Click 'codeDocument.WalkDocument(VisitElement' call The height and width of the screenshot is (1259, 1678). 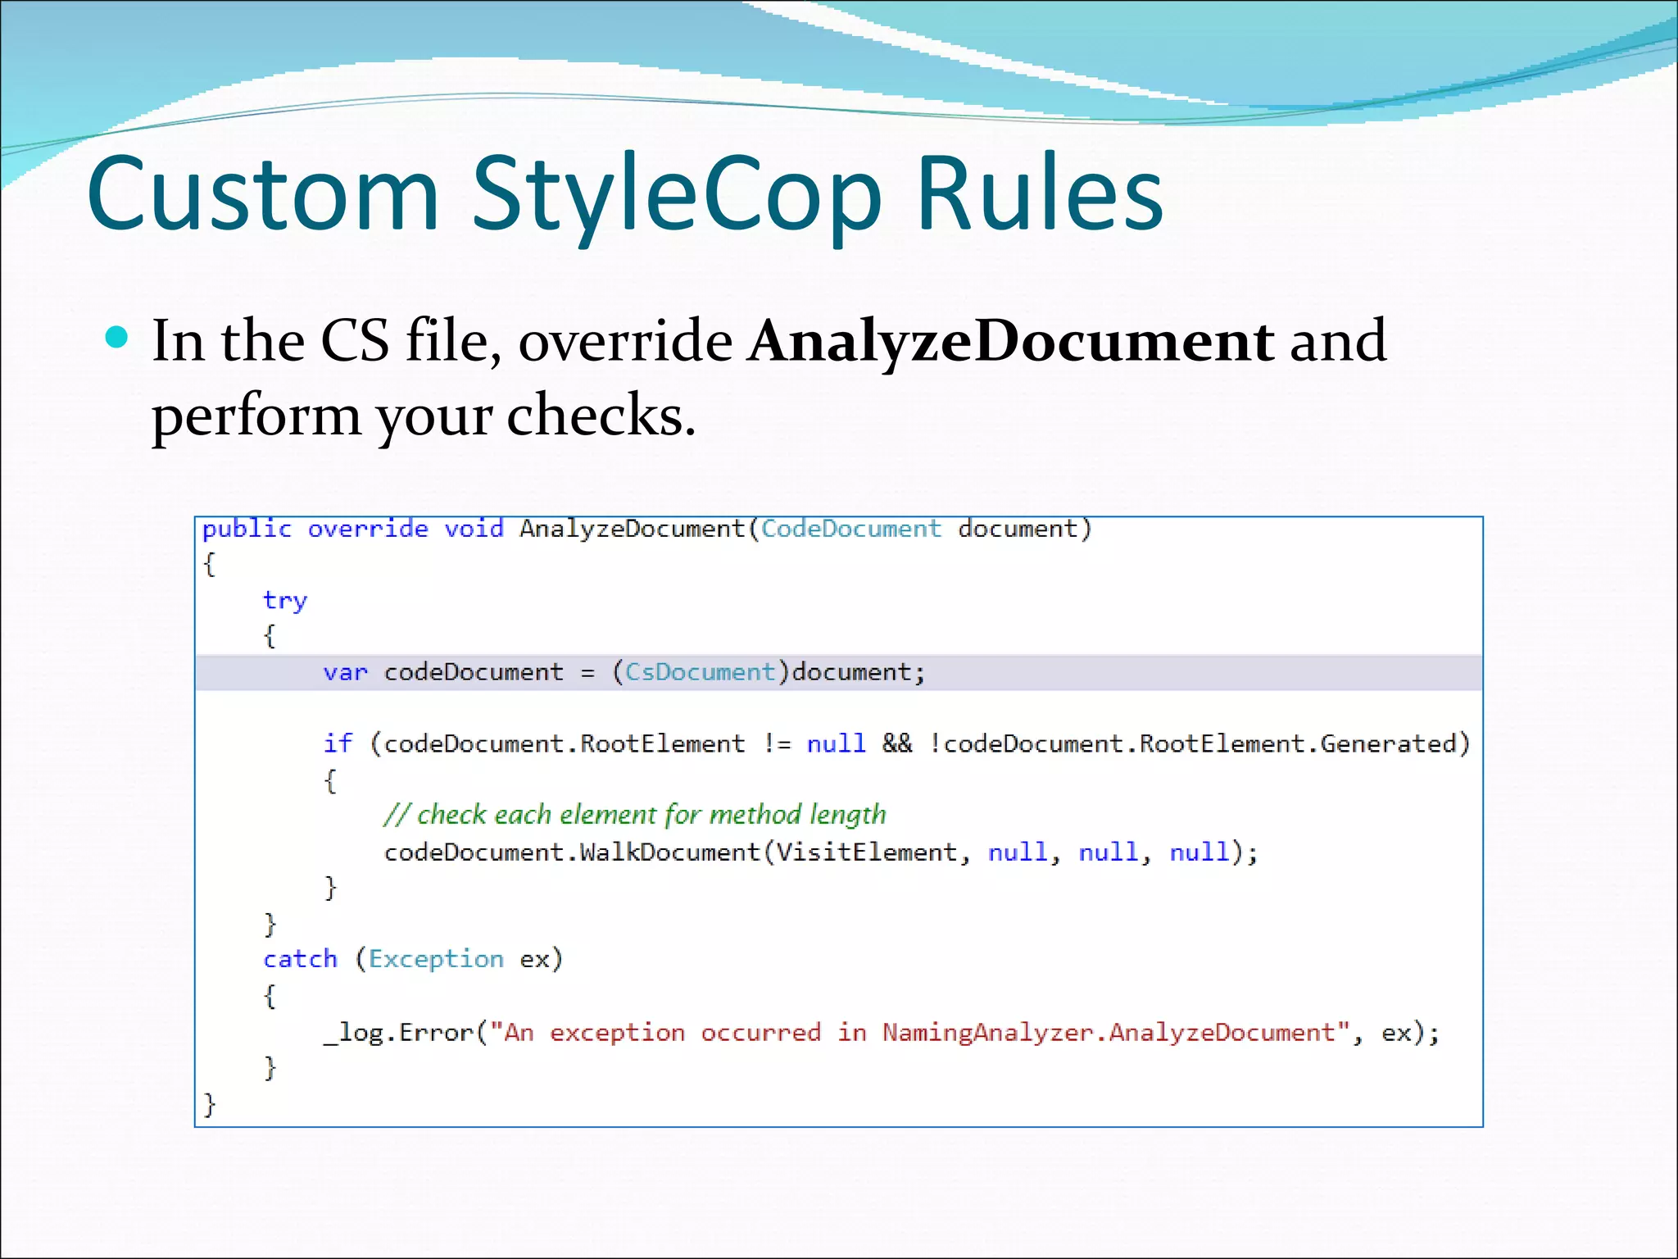click(670, 852)
